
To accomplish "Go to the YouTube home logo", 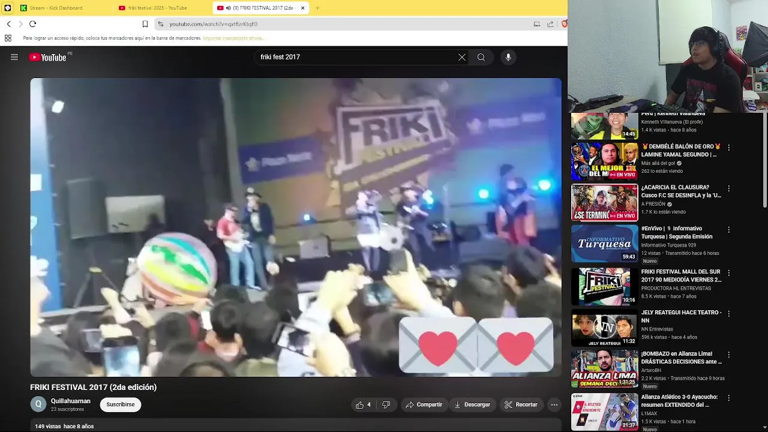I will (x=48, y=57).
